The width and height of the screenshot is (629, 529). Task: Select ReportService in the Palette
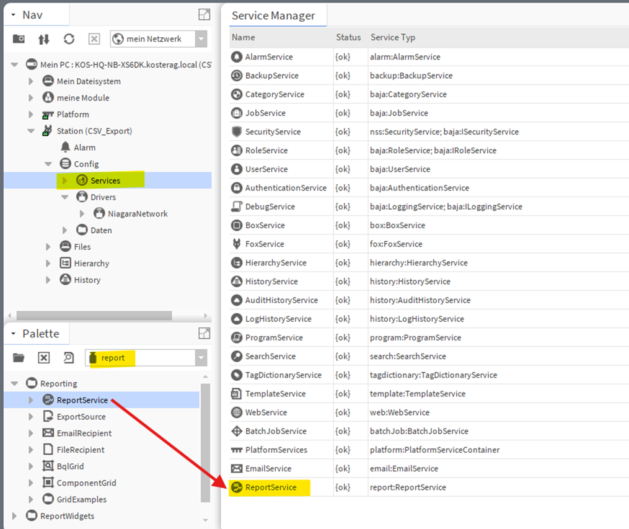pos(82,400)
